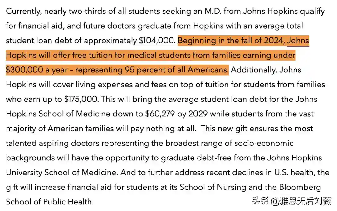Click the '@雅思天后刘薇' watermark handle

(301, 201)
